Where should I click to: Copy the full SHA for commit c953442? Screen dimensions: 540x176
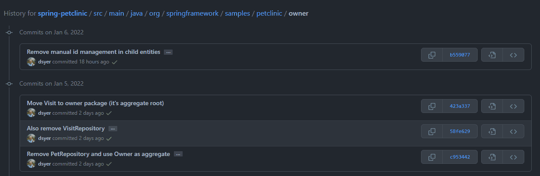[x=432, y=157]
